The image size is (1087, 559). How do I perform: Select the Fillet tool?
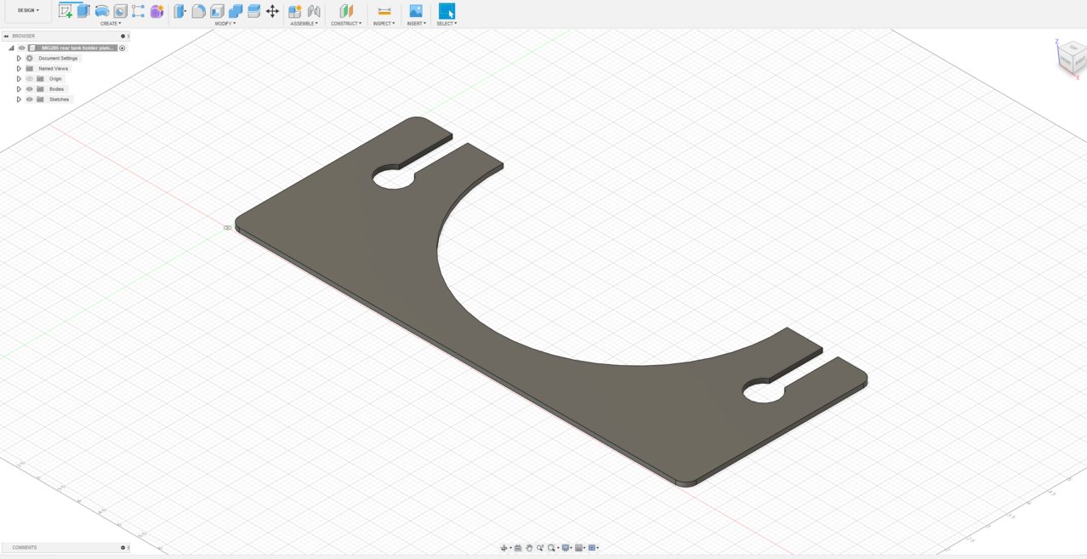pyautogui.click(x=198, y=11)
